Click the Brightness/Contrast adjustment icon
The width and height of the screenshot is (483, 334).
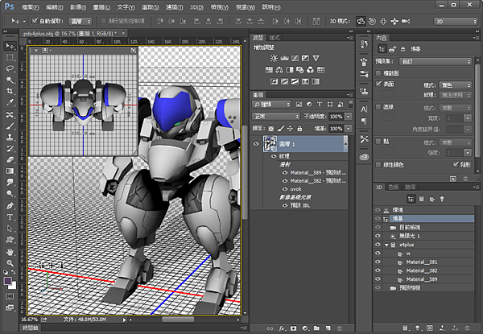pyautogui.click(x=275, y=58)
